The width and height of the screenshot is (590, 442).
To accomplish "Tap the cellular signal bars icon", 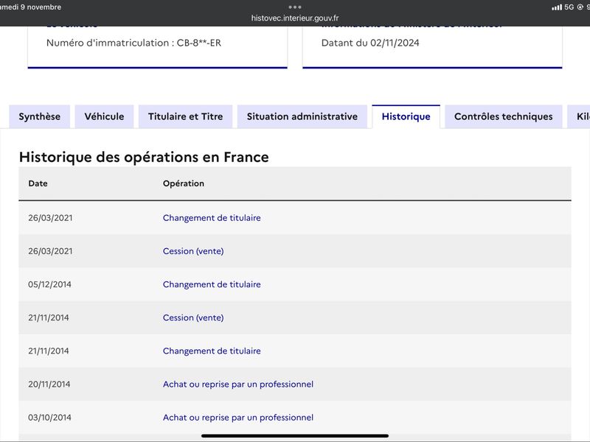I will [x=557, y=7].
